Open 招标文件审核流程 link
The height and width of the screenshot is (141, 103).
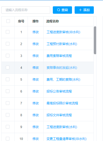pyautogui.click(x=59, y=115)
